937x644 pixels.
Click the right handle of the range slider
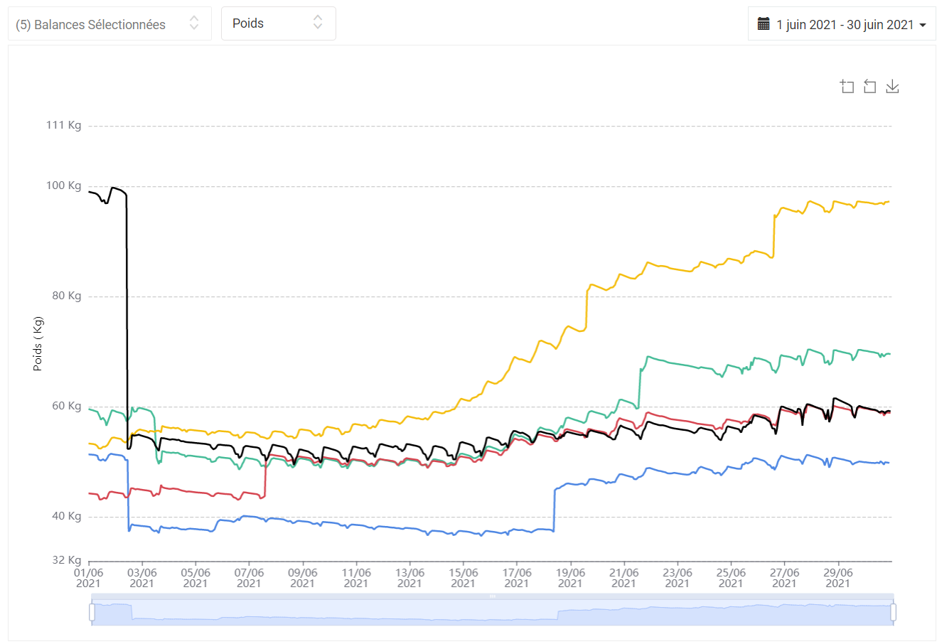(894, 612)
